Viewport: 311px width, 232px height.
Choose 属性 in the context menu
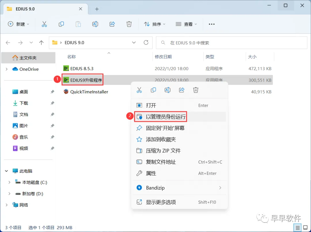(x=179, y=173)
